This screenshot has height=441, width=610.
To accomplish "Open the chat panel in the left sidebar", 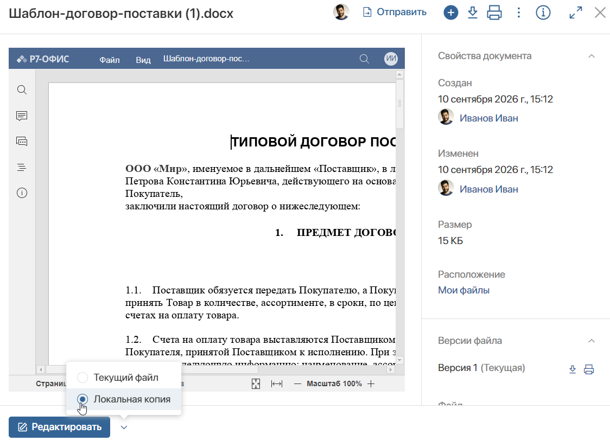I will click(22, 142).
